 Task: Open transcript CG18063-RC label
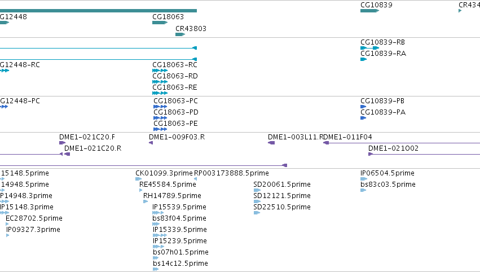tap(175, 65)
